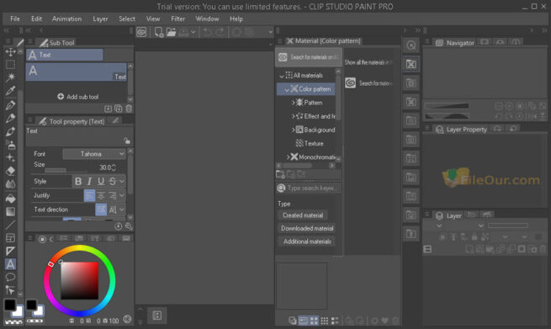Set justify to align left
This screenshot has height=329, width=551.
89,195
